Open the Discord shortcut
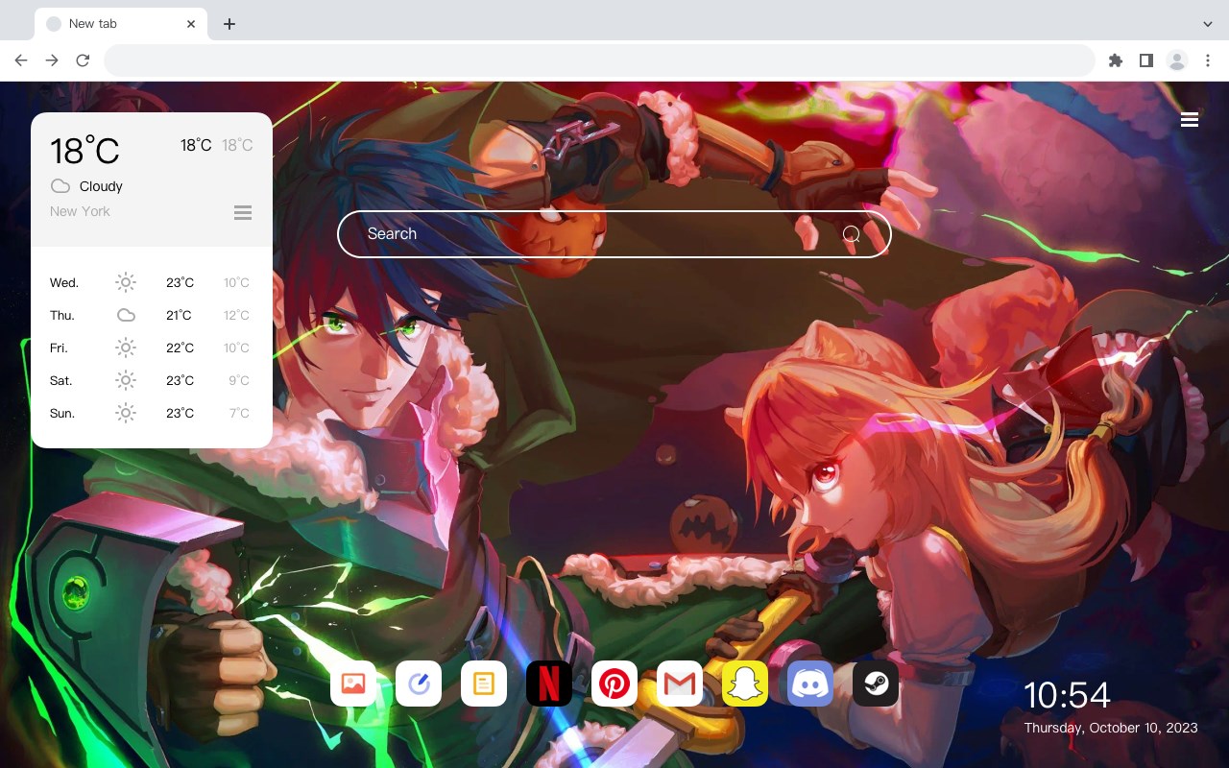This screenshot has width=1229, height=768. click(x=810, y=684)
